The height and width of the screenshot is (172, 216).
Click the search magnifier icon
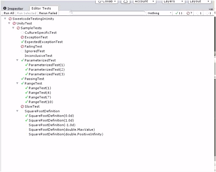pyautogui.click(x=72, y=13)
